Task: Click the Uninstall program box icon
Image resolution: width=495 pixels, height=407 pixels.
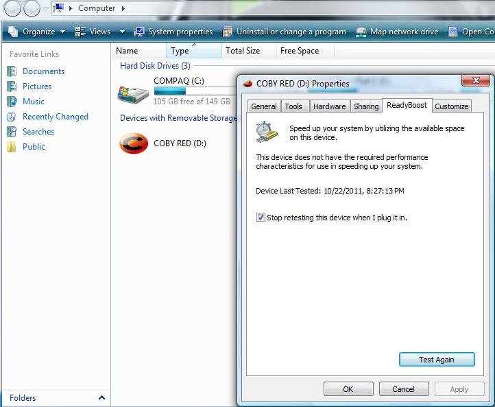Action: [228, 32]
